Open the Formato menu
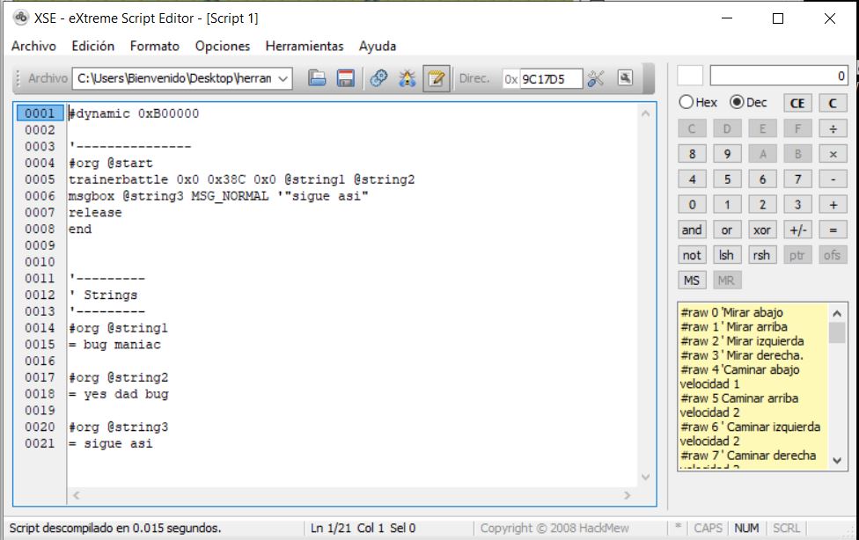Screen dimensions: 859x540 (154, 46)
